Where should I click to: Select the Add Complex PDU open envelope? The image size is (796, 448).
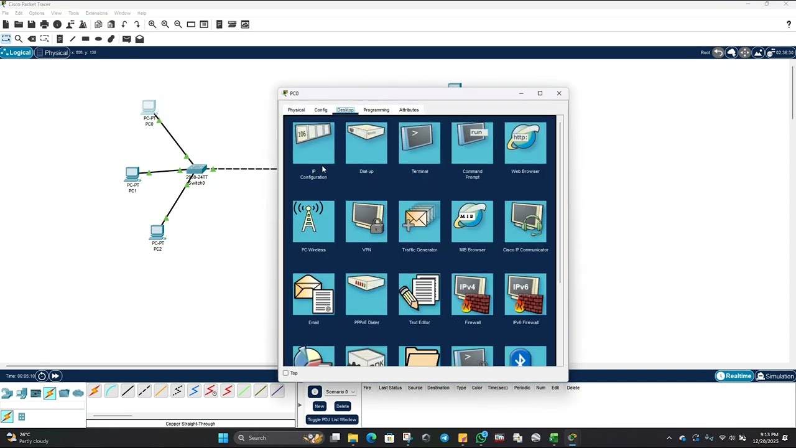139,39
